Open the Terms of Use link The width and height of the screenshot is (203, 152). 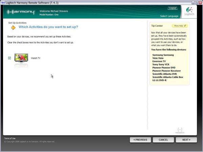10,138
